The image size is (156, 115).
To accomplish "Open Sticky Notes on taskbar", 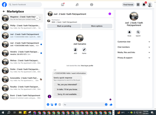I will coord(25,113).
